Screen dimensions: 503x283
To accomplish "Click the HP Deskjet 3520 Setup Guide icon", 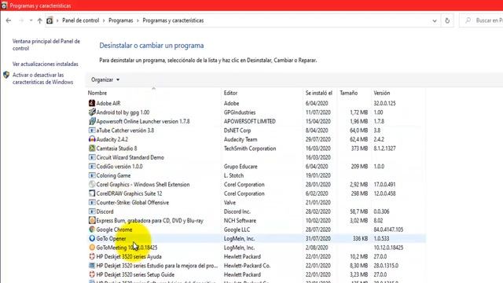I will click(92, 274).
